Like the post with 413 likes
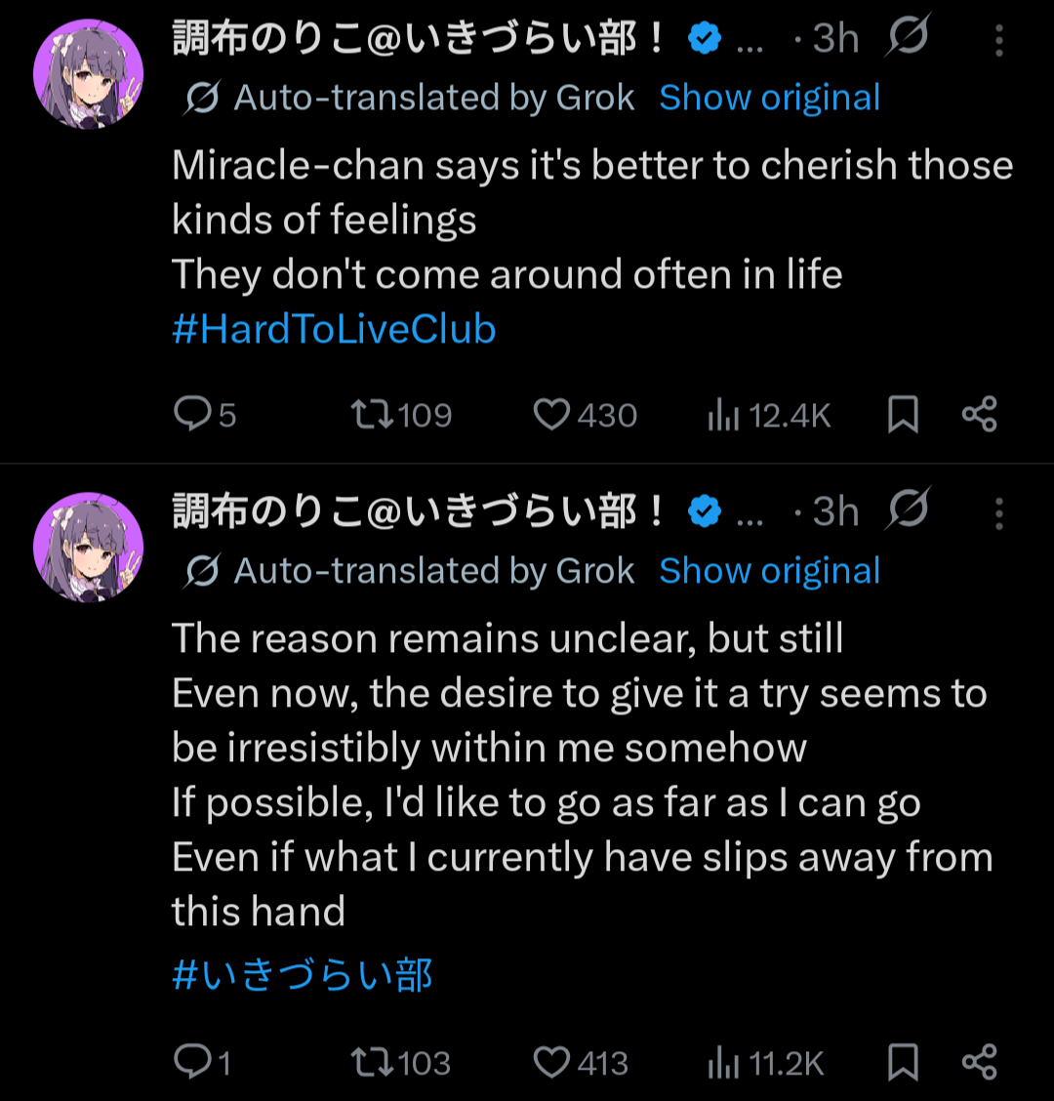 coord(551,1062)
